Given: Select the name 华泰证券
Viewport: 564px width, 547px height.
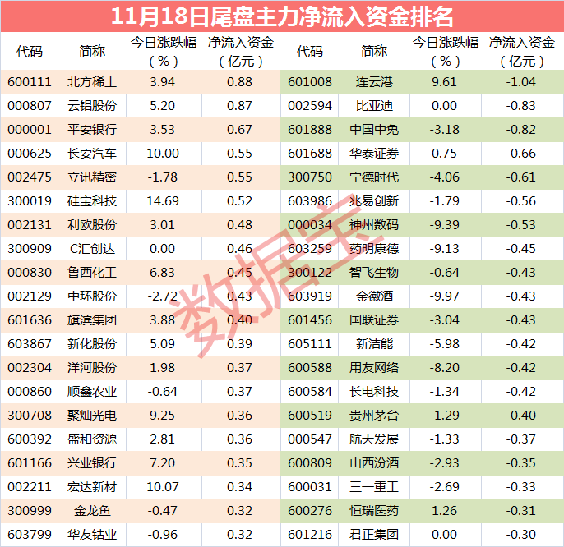Looking at the screenshot, I should 374,154.
